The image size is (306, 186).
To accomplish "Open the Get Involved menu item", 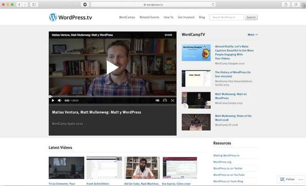I will tap(186, 17).
